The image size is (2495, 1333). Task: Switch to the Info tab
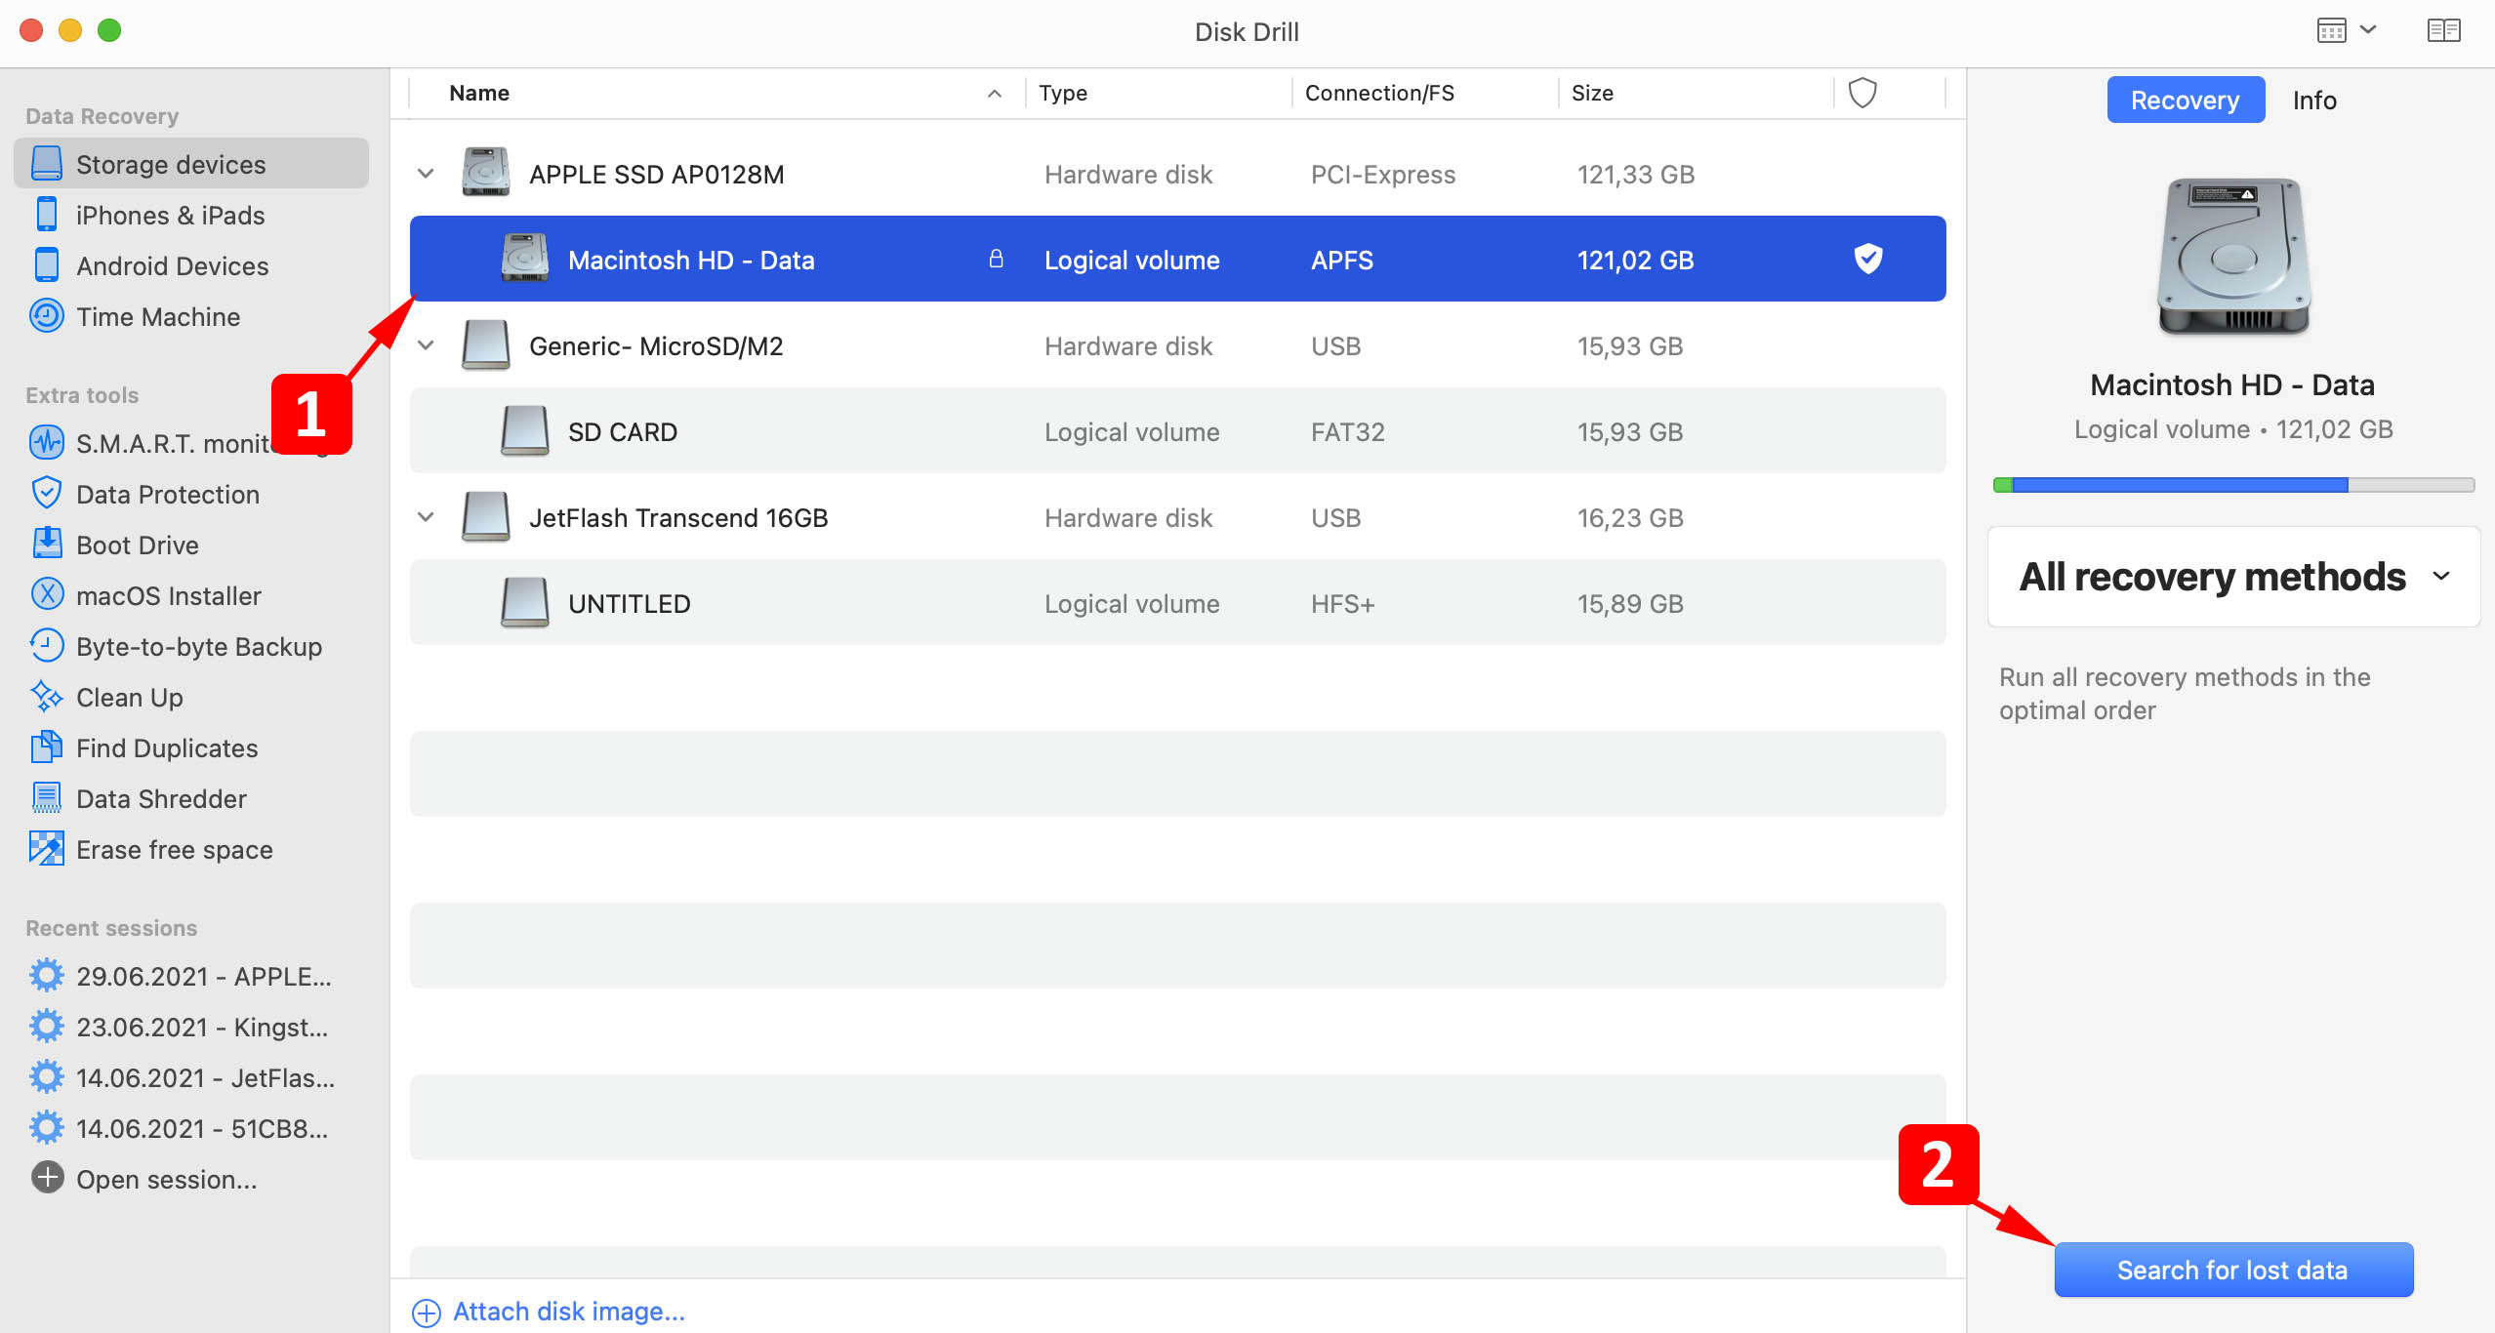pyautogui.click(x=2314, y=100)
